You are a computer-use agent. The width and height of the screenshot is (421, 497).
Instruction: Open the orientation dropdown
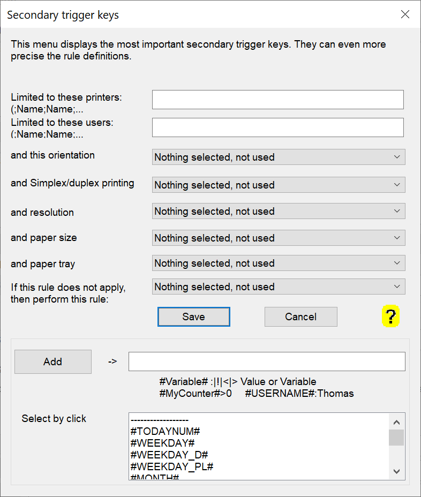coord(279,157)
